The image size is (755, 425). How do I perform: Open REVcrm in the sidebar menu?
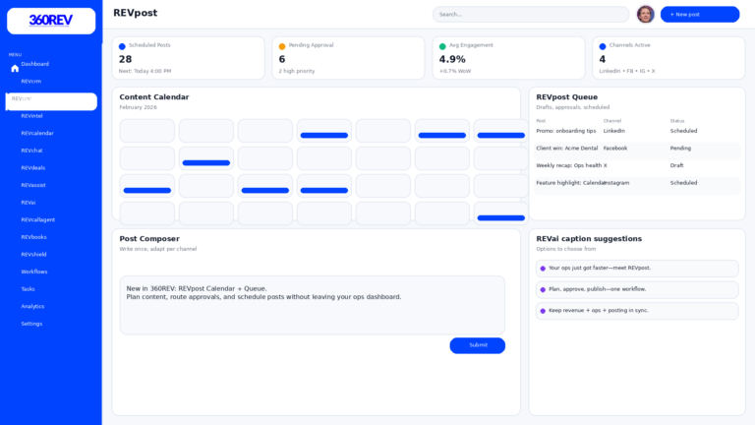click(x=31, y=82)
